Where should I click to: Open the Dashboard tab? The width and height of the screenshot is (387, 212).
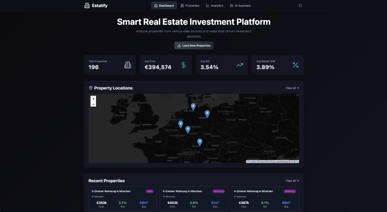click(x=164, y=5)
